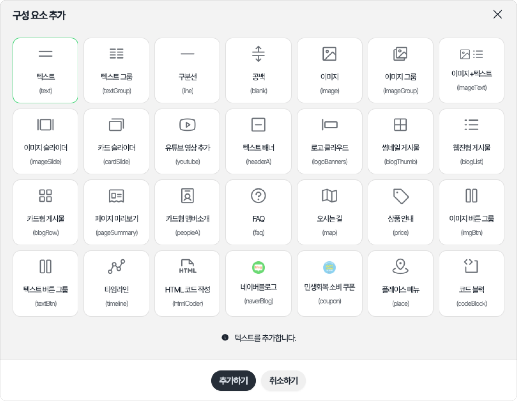Close the 구성 요소 추가 dialog

coord(497,15)
